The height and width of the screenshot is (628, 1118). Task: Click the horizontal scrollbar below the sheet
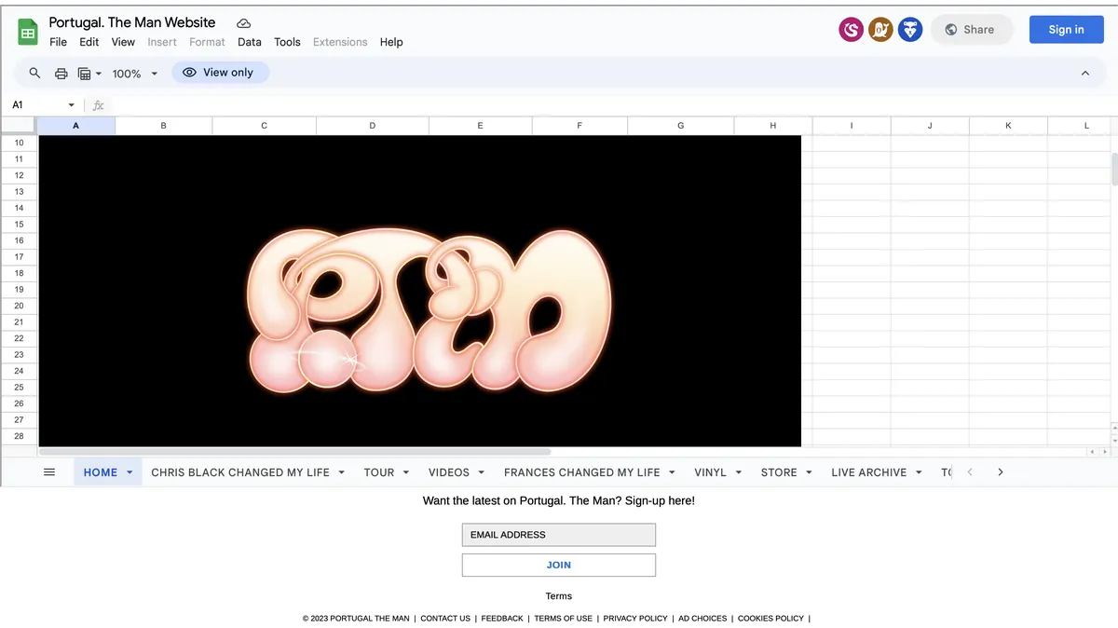(x=296, y=452)
